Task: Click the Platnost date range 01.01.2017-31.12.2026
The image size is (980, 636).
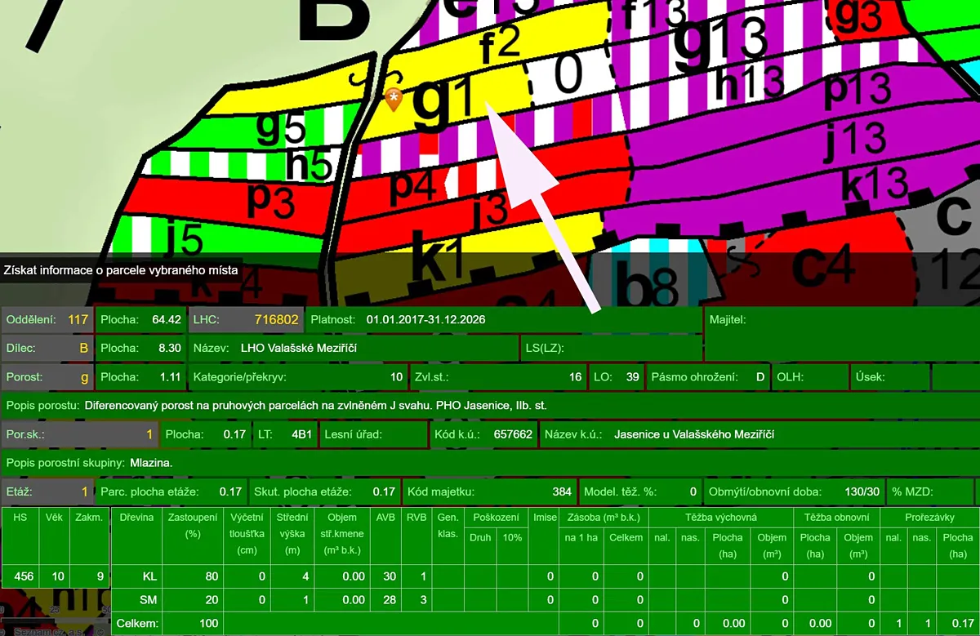Action: click(x=425, y=319)
